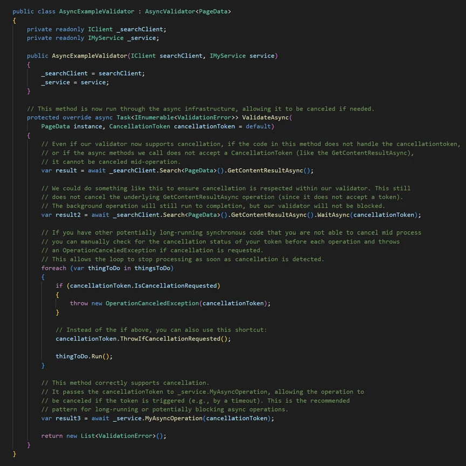Viewport: 466px width, 466px height.
Task: Click the 'service' parameter in the constructor signature
Action: point(263,55)
